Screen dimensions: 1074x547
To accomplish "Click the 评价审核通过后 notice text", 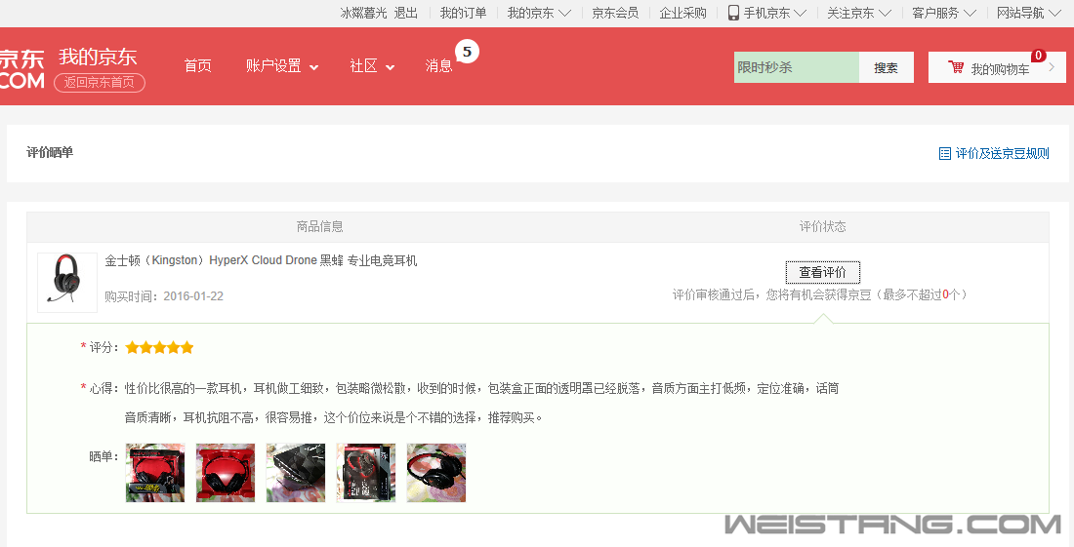I will pos(819,294).
